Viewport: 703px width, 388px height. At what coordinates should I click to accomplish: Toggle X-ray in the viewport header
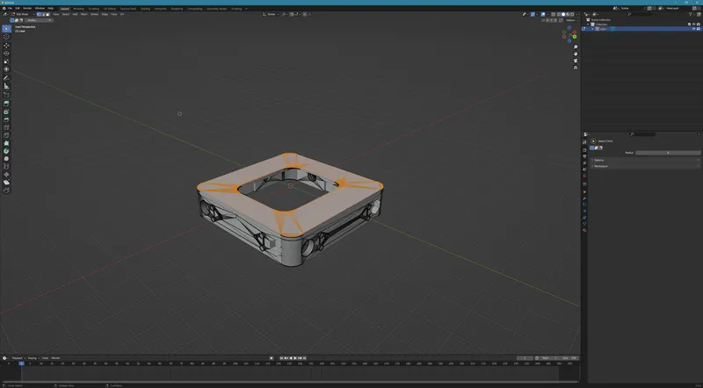(x=553, y=14)
